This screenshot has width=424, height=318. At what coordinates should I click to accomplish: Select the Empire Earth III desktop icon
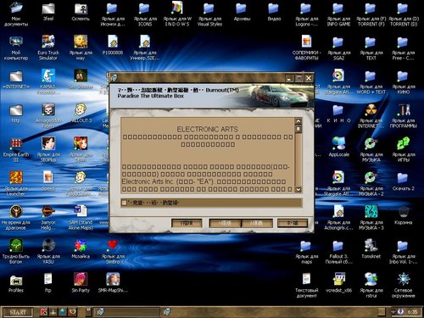coord(16,149)
